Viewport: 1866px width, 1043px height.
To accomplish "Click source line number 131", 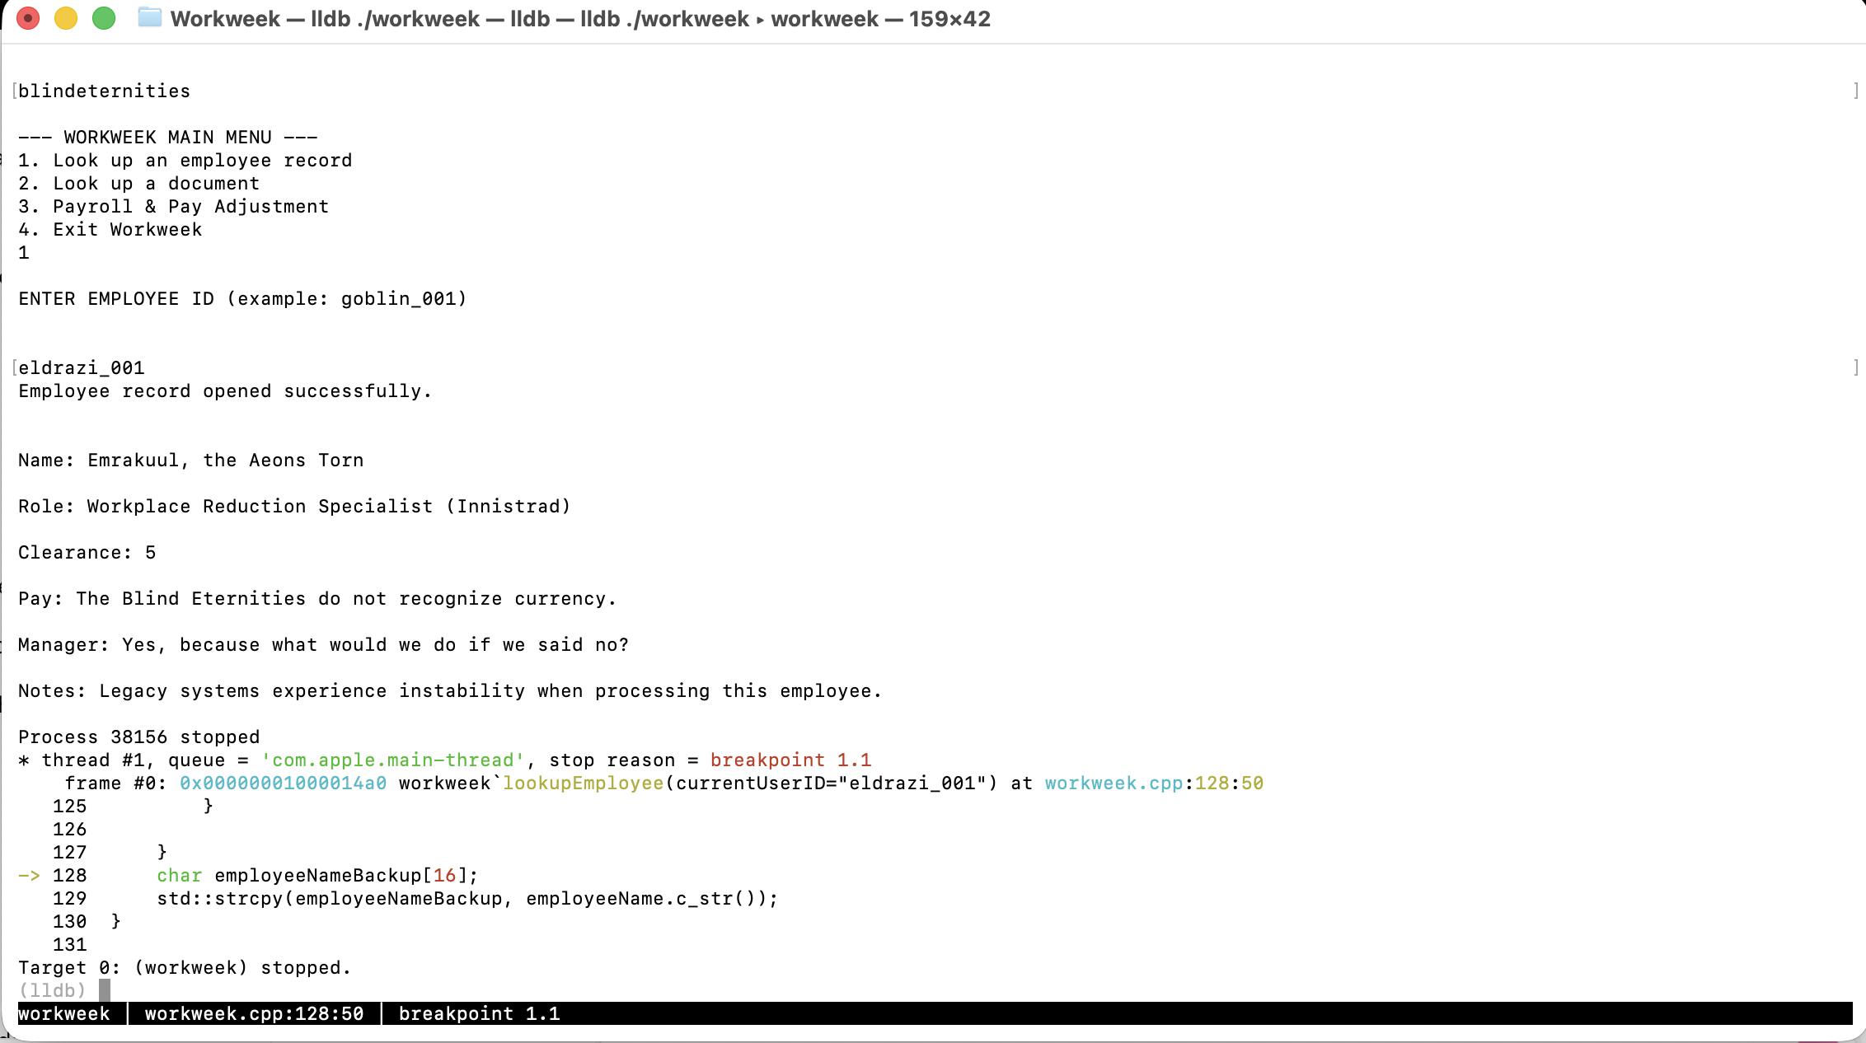I will pos(70,944).
